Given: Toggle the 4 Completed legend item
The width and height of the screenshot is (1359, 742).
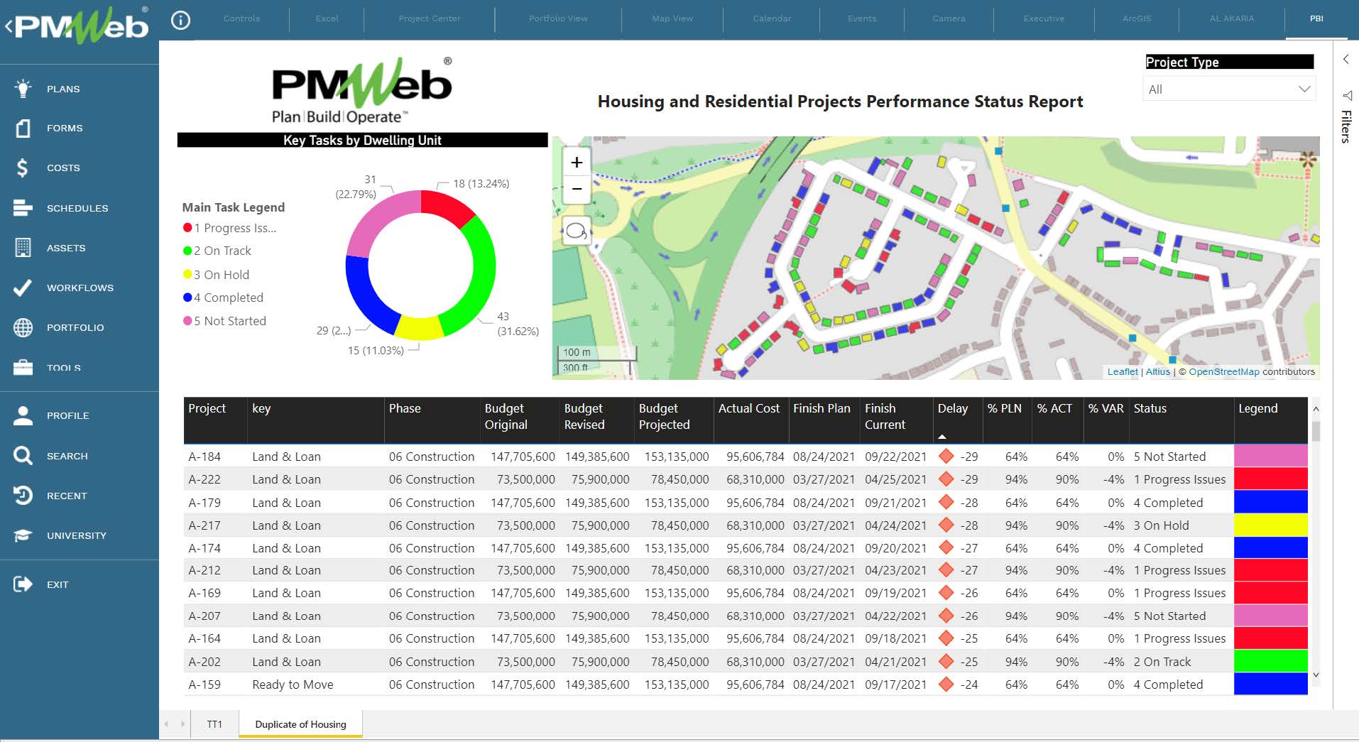Looking at the screenshot, I should 223,298.
